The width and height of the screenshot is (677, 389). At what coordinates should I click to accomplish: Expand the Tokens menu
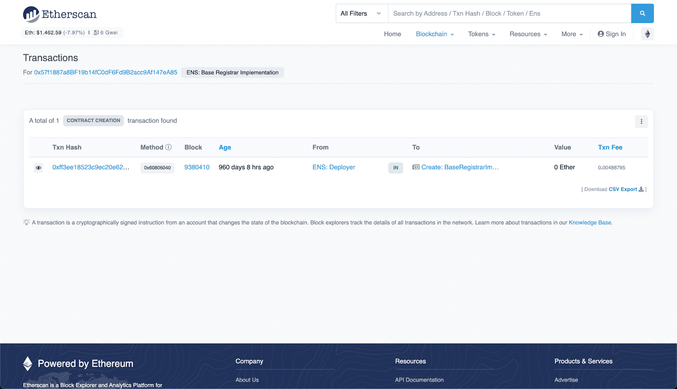482,34
